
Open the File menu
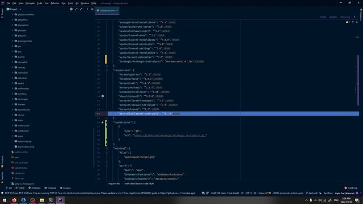click(9, 3)
